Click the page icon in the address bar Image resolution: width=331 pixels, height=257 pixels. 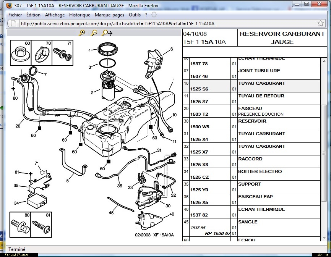pyautogui.click(x=13, y=23)
